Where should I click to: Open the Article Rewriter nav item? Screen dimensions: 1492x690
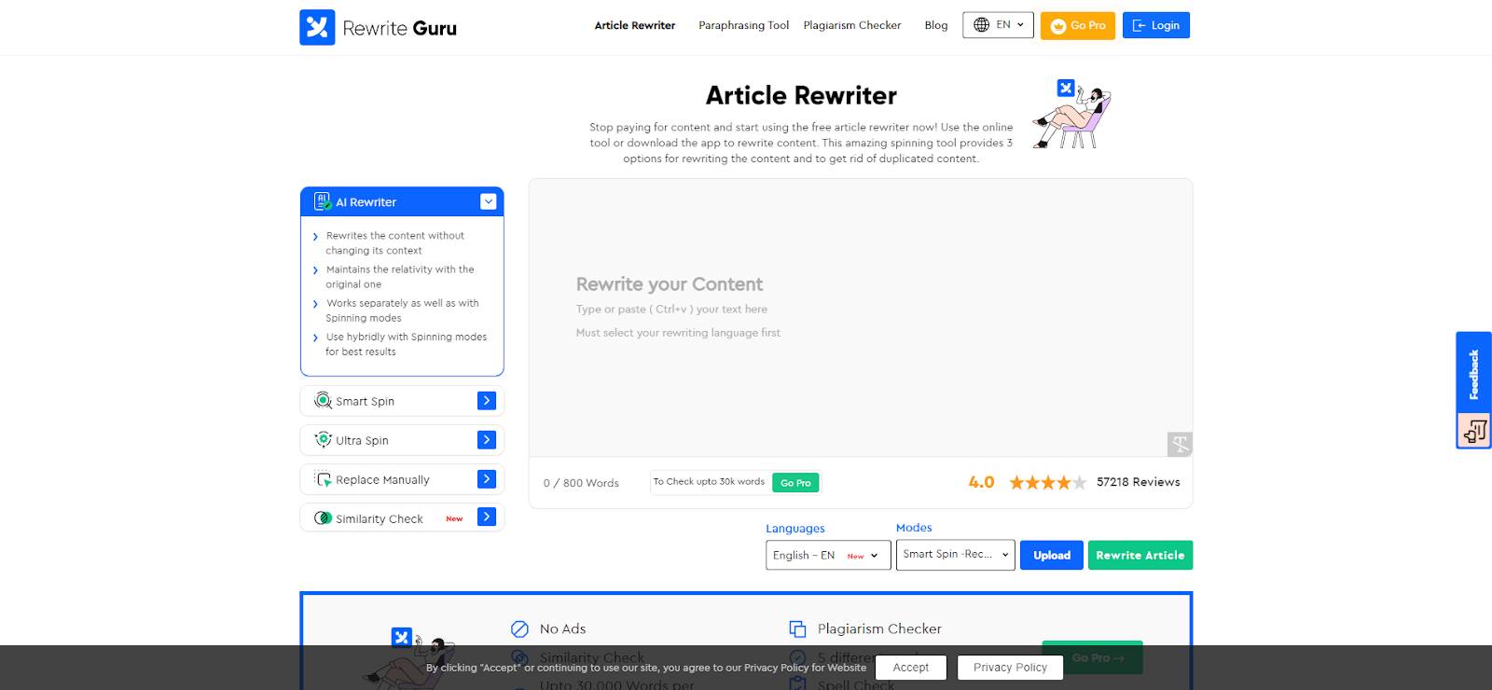[635, 25]
